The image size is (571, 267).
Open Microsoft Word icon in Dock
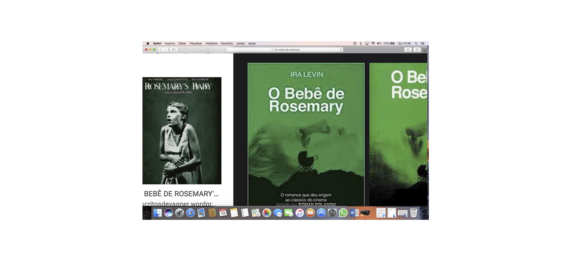[x=354, y=213]
